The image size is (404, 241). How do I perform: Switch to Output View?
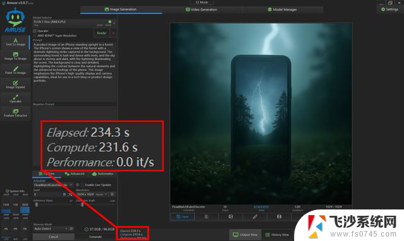tap(245, 235)
